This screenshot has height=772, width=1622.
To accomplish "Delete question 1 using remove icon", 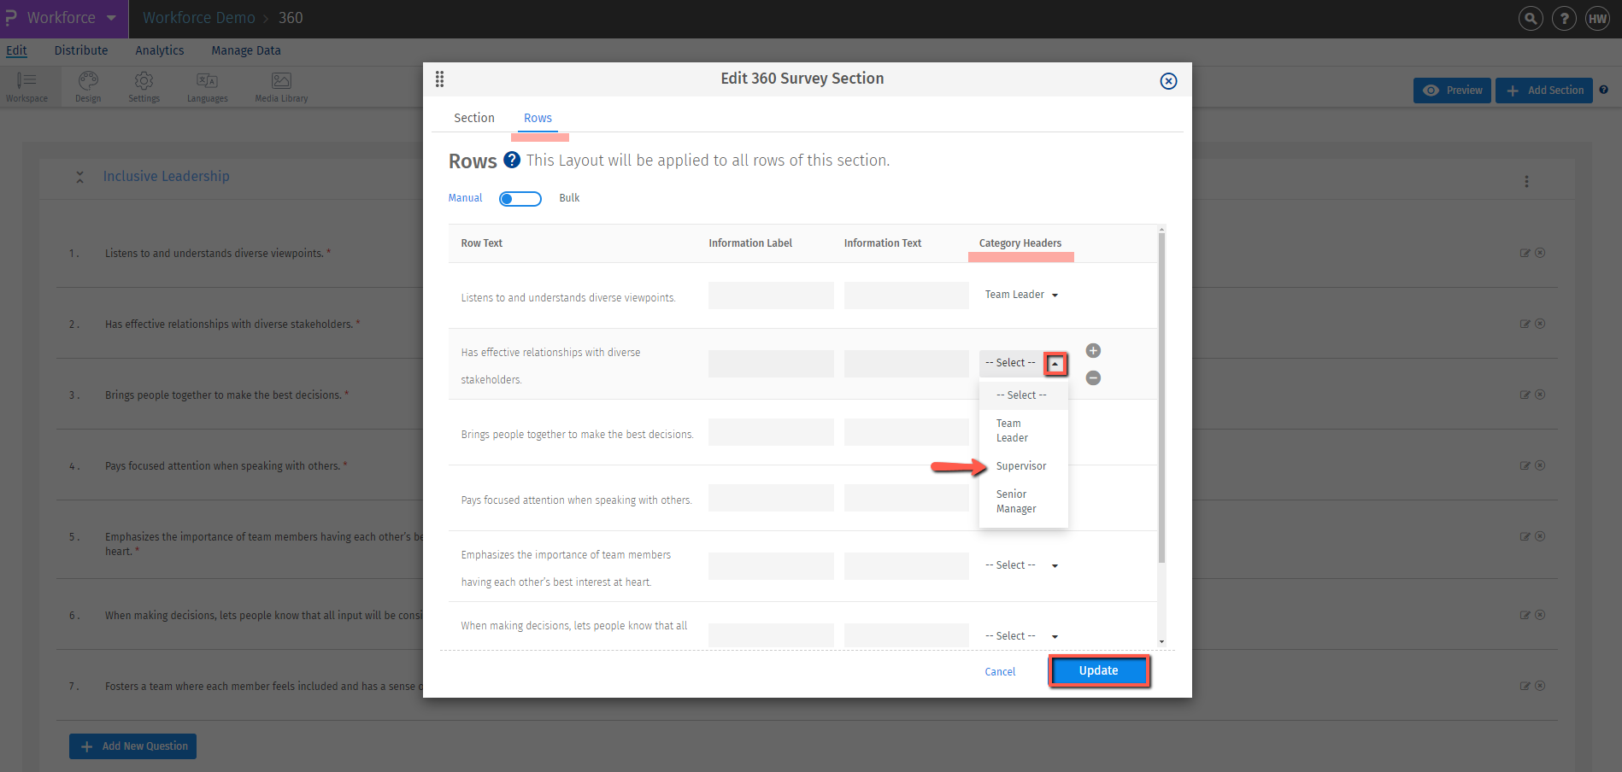I will [x=1540, y=253].
